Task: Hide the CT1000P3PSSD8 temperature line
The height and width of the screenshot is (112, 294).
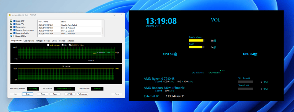Action: click(70, 45)
